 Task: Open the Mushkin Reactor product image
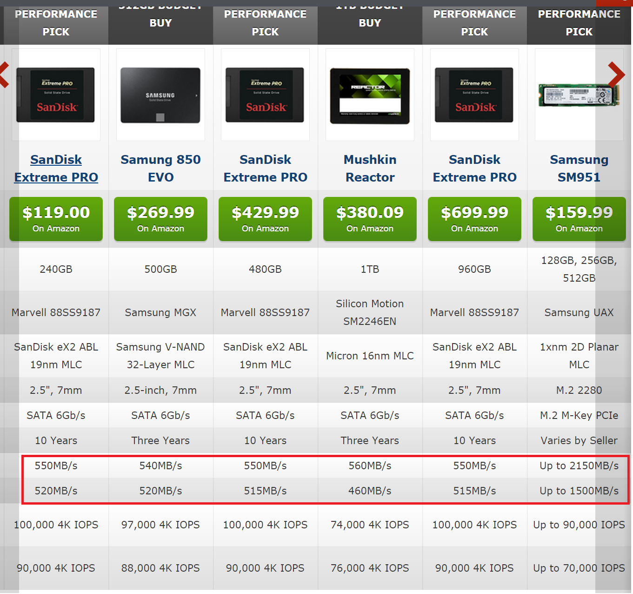coord(370,95)
